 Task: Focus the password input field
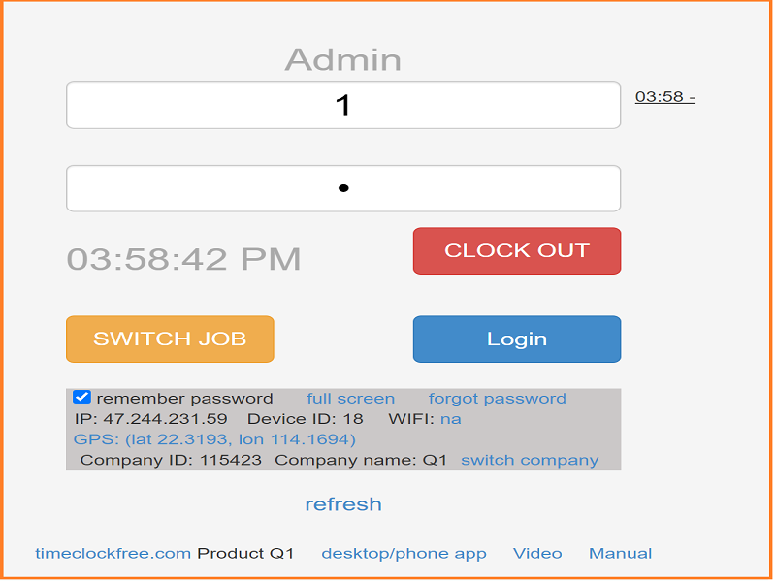(343, 188)
